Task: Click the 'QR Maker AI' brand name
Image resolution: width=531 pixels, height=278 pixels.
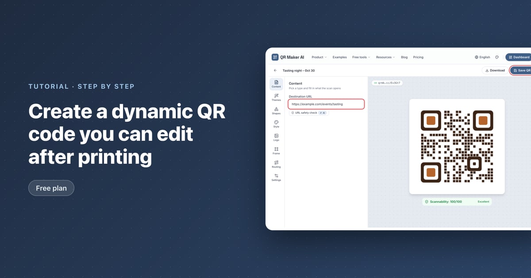Action: [x=292, y=57]
